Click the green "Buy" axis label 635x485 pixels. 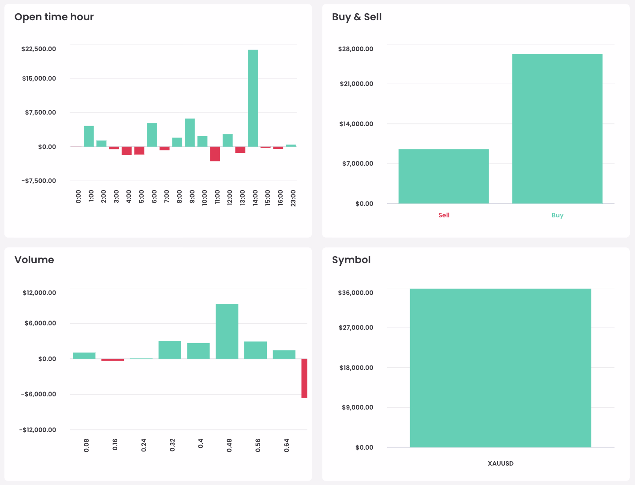[x=557, y=215]
